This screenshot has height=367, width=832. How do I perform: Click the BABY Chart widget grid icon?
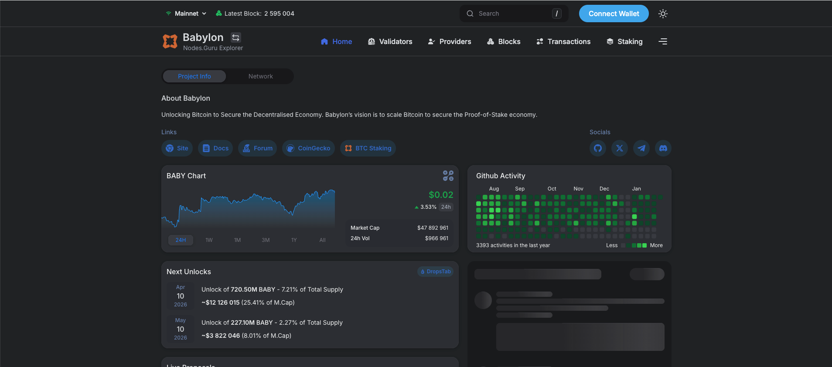click(x=448, y=176)
